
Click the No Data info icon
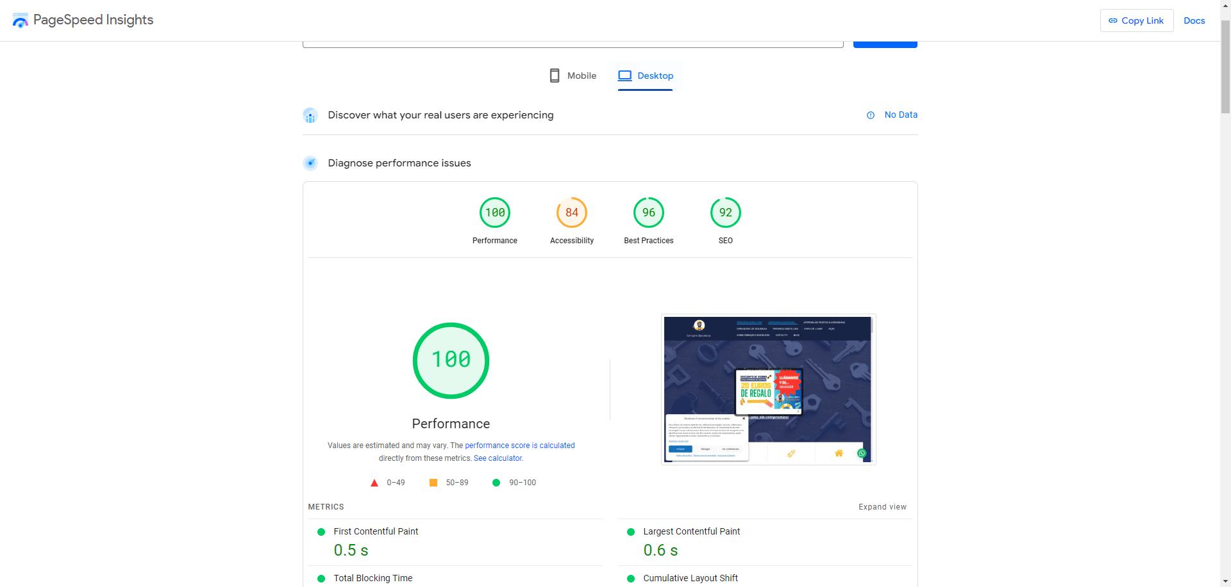tap(871, 115)
